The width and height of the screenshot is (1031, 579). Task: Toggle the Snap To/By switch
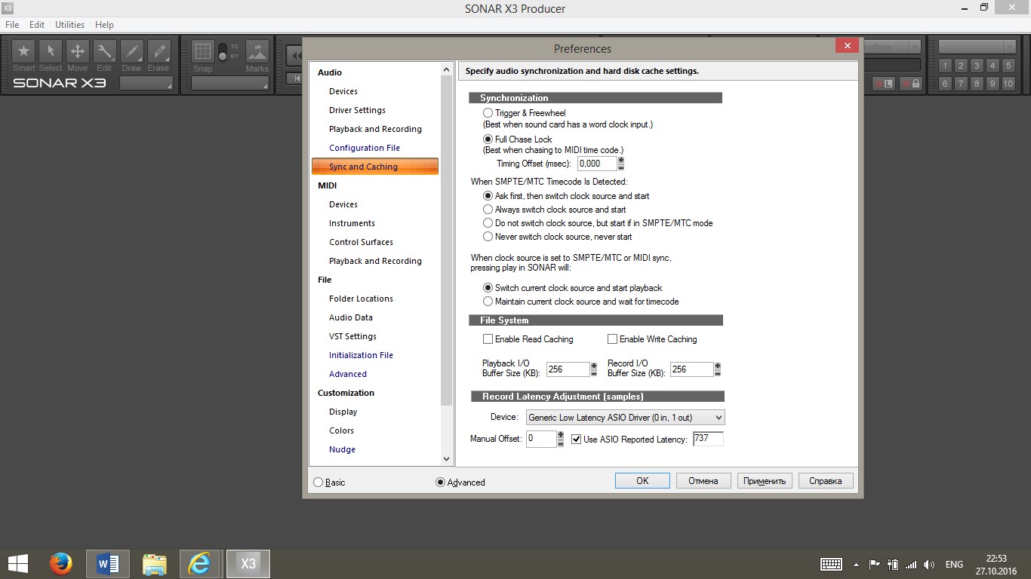[223, 52]
